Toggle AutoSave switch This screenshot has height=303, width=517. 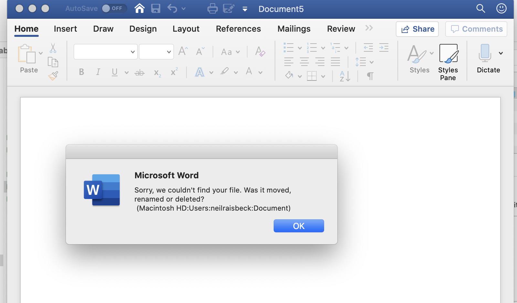tap(114, 8)
